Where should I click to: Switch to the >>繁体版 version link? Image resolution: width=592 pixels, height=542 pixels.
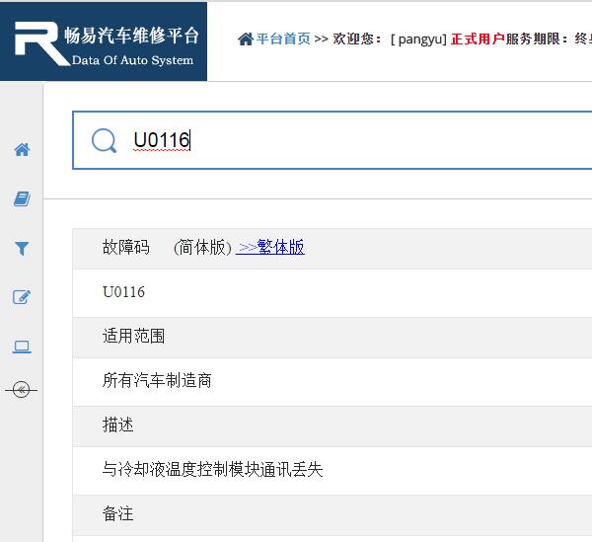(270, 248)
